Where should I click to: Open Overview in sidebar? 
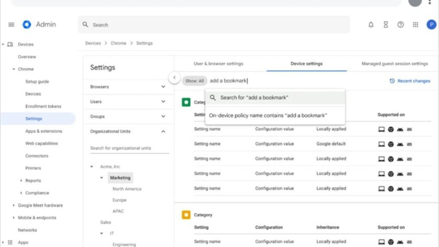tap(27, 57)
